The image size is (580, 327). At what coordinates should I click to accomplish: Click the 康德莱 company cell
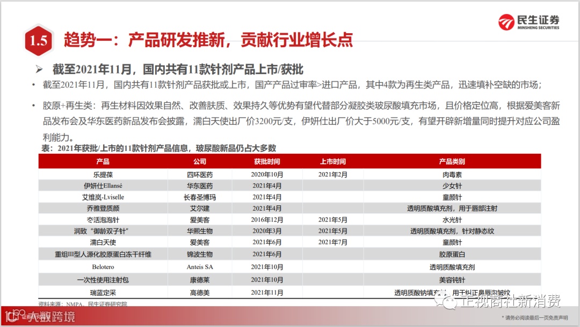point(200,280)
